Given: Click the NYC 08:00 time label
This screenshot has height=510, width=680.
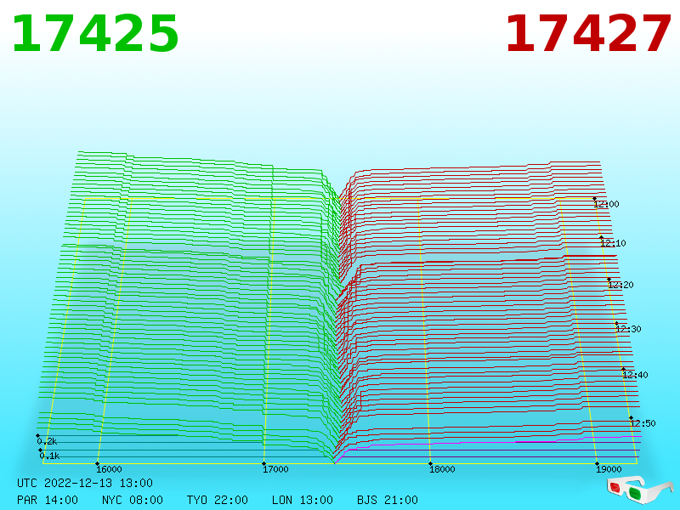Looking at the screenshot, I should pos(133,500).
